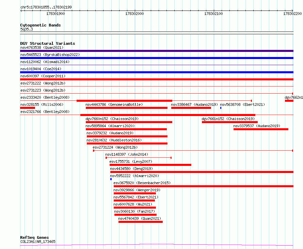The height and width of the screenshot is (249, 303).
Task: Click nsv3060130 (Fan2017) label
Action: coord(134,211)
